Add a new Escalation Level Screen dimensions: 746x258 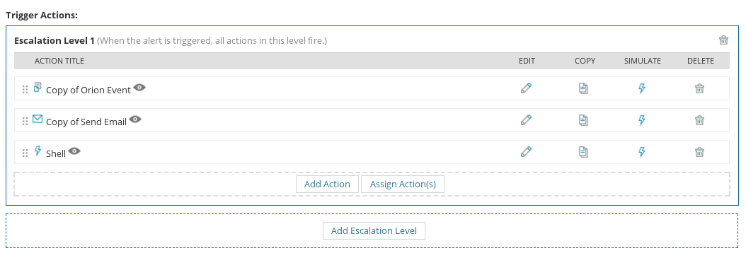click(374, 230)
